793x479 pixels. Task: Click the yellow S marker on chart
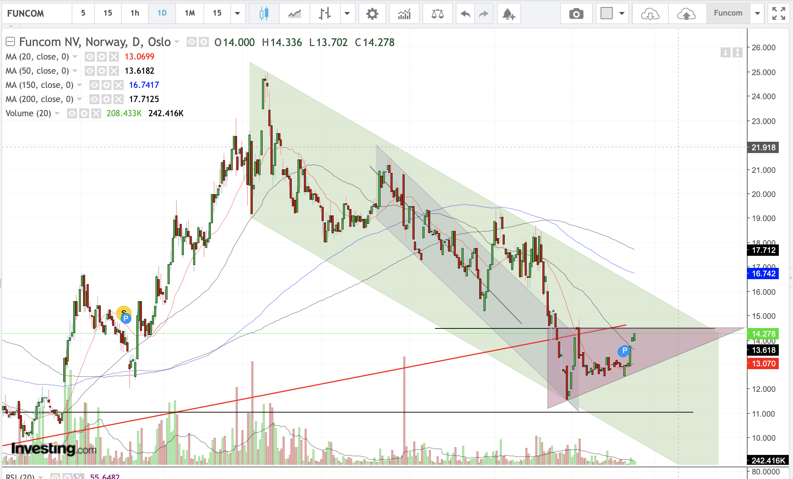click(x=124, y=312)
